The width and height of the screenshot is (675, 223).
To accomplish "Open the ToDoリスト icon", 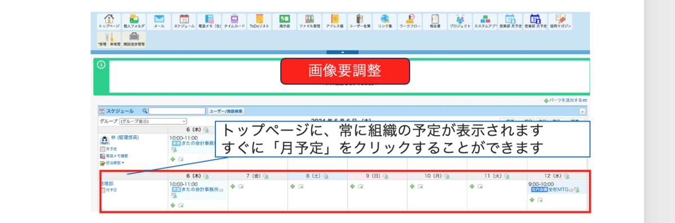I will coord(259,21).
